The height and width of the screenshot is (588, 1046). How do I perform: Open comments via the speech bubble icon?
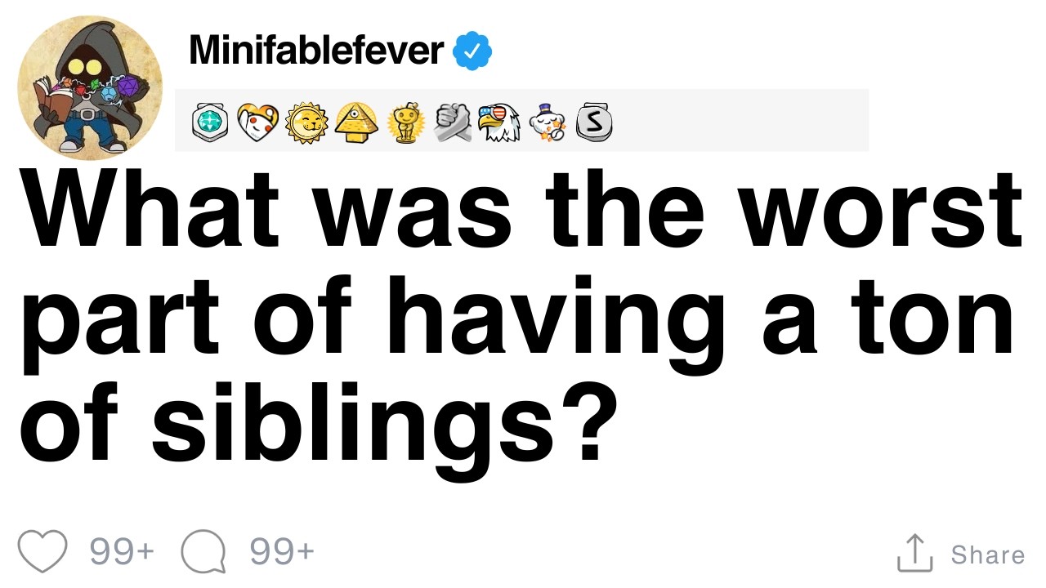click(203, 552)
